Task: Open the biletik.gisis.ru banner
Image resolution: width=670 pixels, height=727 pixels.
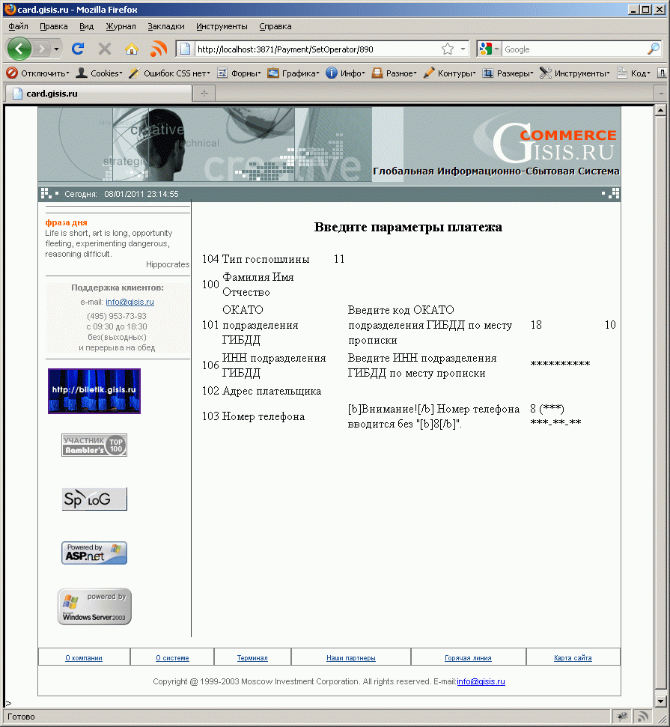Action: point(94,391)
